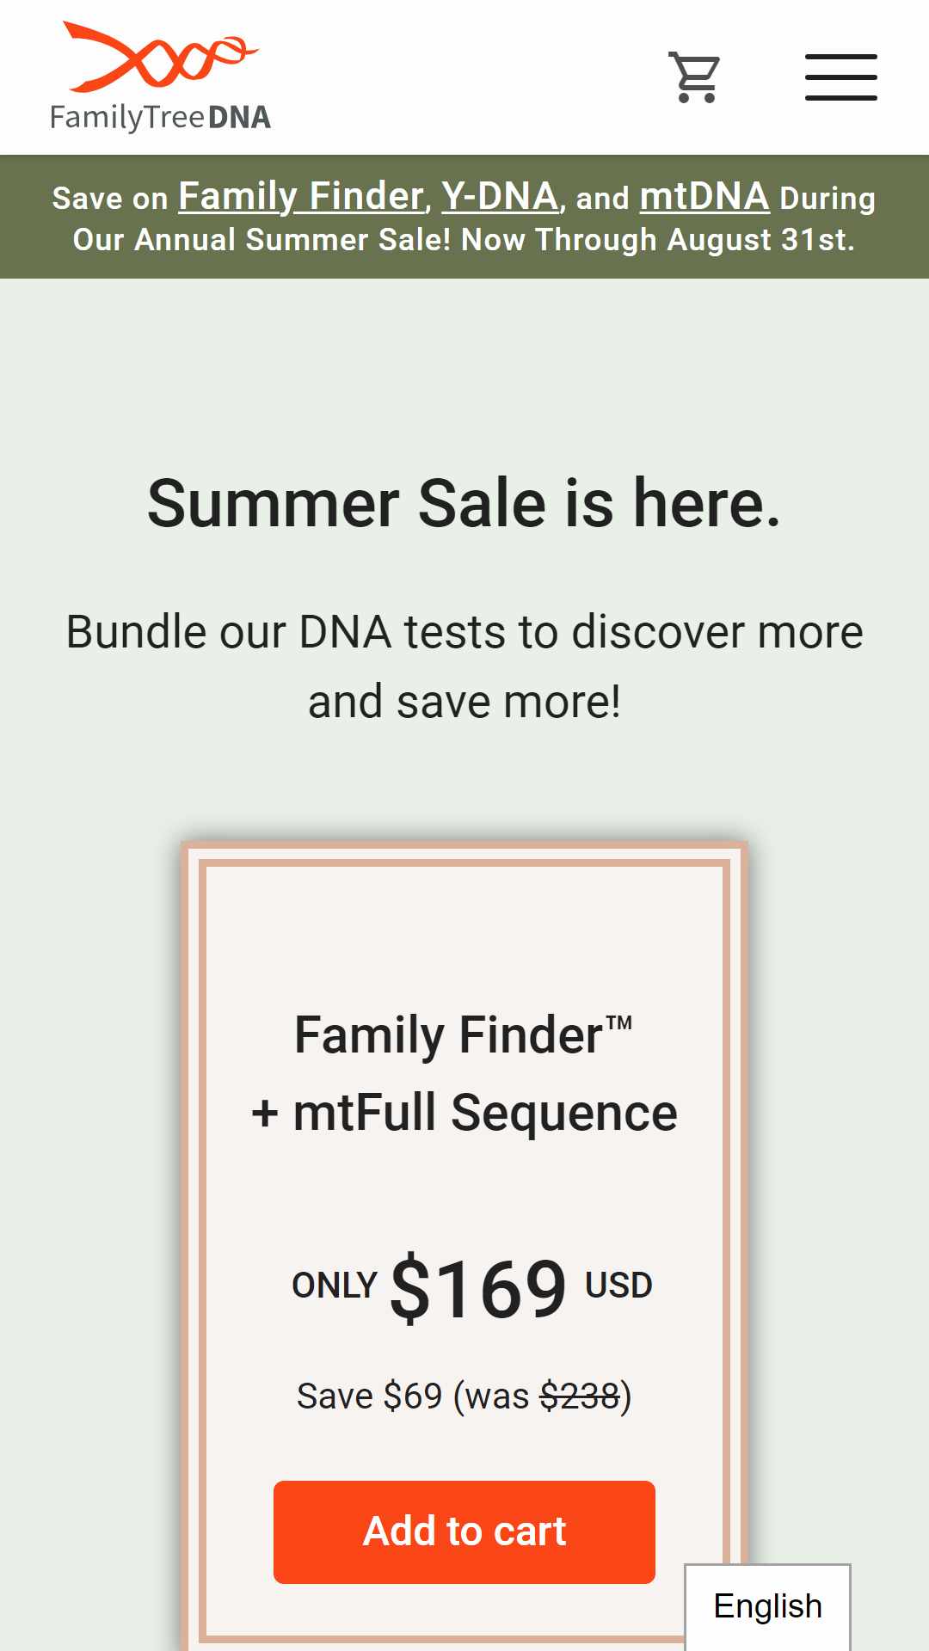
Task: Follow the Family Finder banner link
Action: [301, 196]
